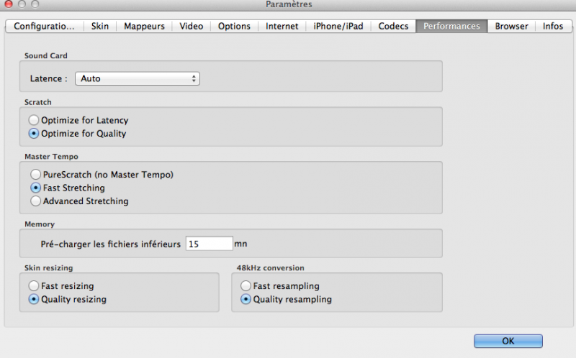The height and width of the screenshot is (358, 576).
Task: Open the Latence dropdown set to Auto
Action: 137,78
